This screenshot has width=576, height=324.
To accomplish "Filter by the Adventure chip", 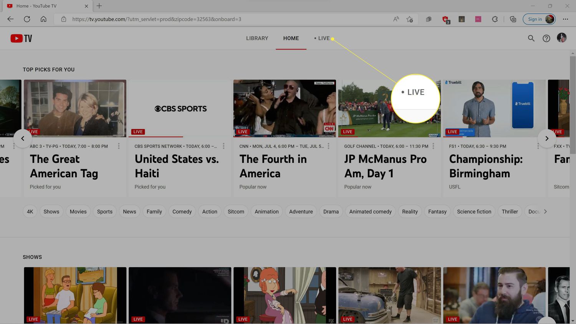I will click(x=301, y=212).
